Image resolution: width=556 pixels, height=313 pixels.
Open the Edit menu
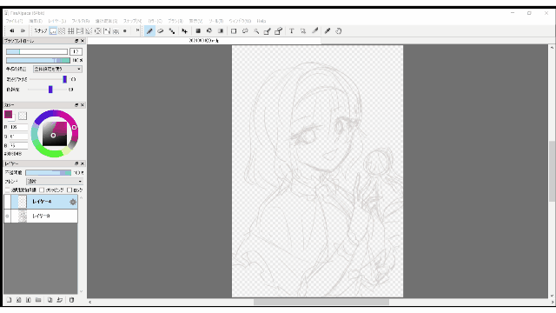[x=36, y=21]
